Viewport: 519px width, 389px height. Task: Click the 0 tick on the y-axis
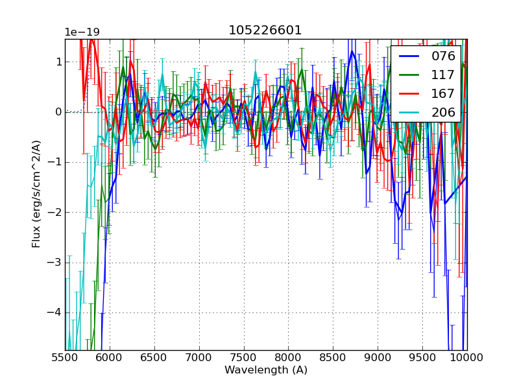(58, 112)
